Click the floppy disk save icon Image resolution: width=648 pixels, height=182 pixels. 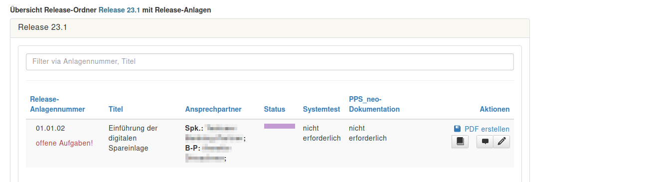(458, 129)
